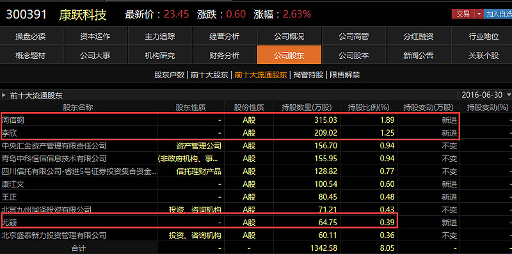Click the red 交易 button
This screenshot has height=254, width=512.
pyautogui.click(x=463, y=14)
